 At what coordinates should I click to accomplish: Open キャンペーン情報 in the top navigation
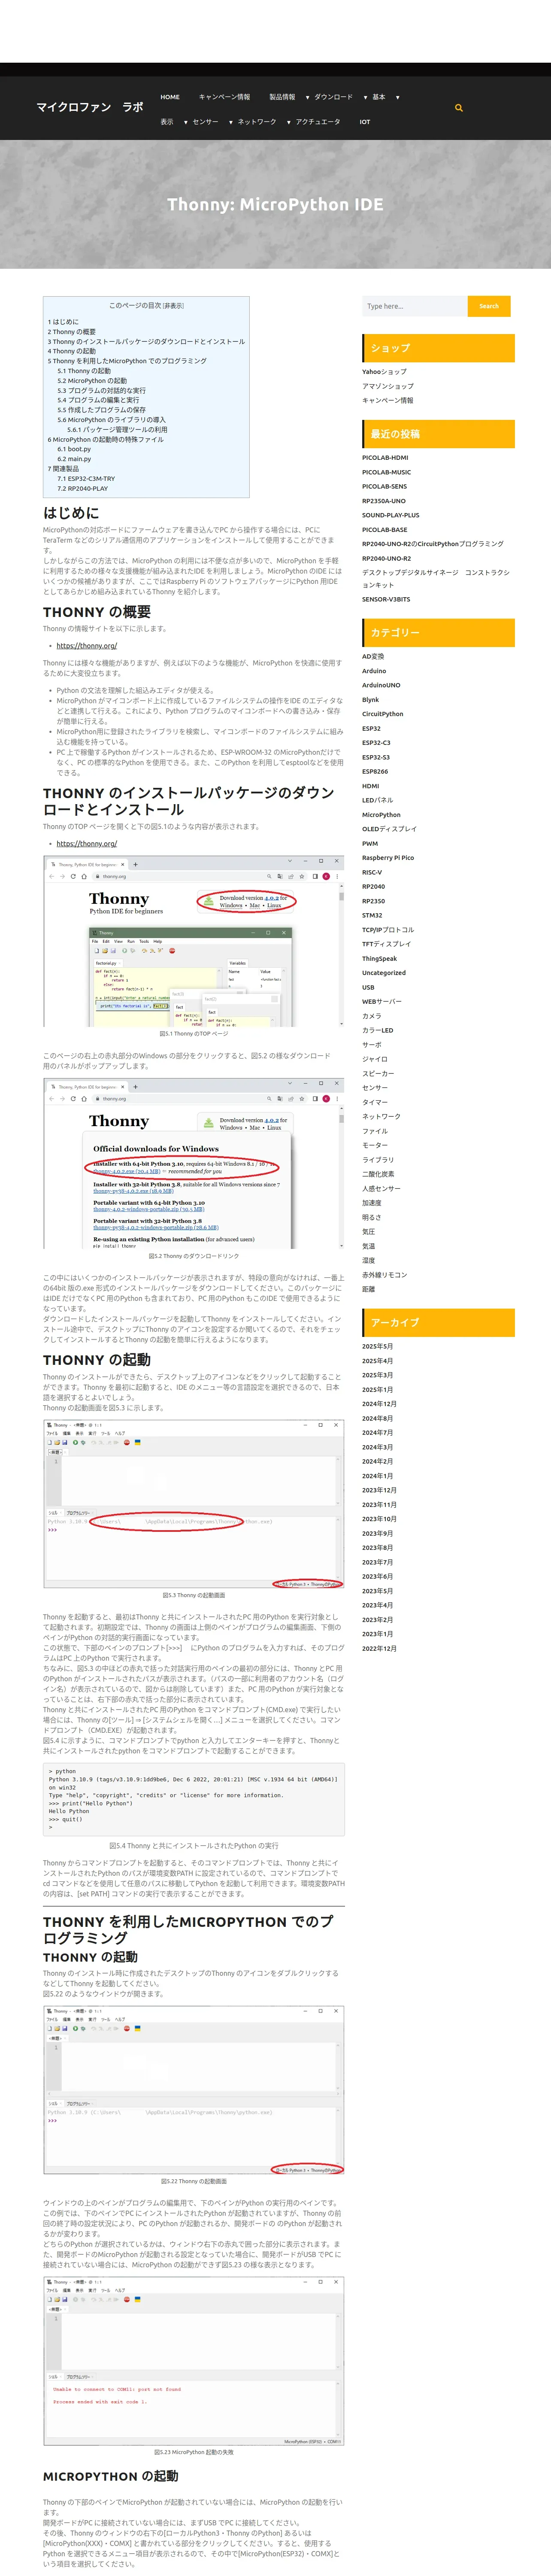(224, 97)
